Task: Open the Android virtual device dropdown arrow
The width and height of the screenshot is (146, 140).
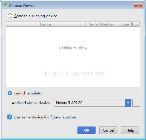Action: 128,103
